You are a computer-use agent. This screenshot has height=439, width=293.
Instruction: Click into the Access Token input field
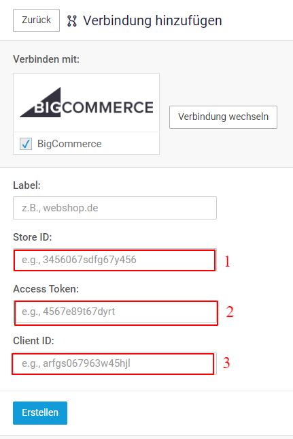(115, 312)
